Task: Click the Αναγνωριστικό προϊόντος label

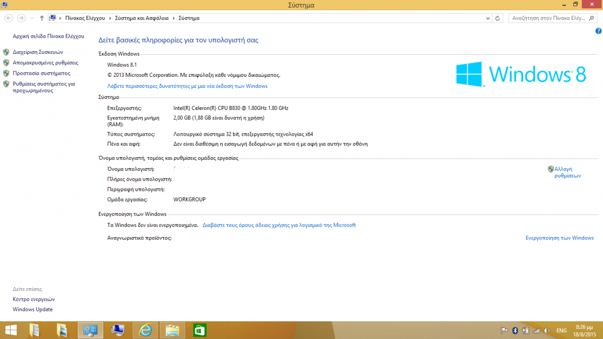Action: point(140,238)
